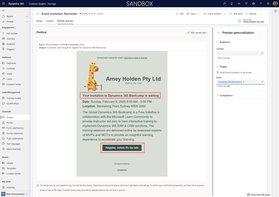Click Edit sample data
The image size is (279, 197).
[x=197, y=33]
